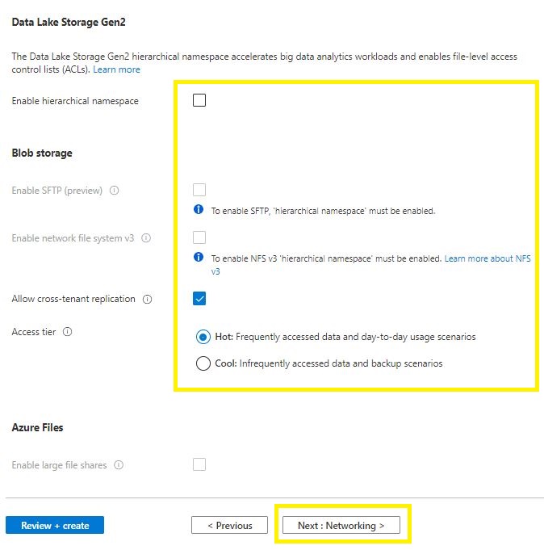544x550 pixels.
Task: Open Learn more about NFS v3 link
Action: (487, 258)
